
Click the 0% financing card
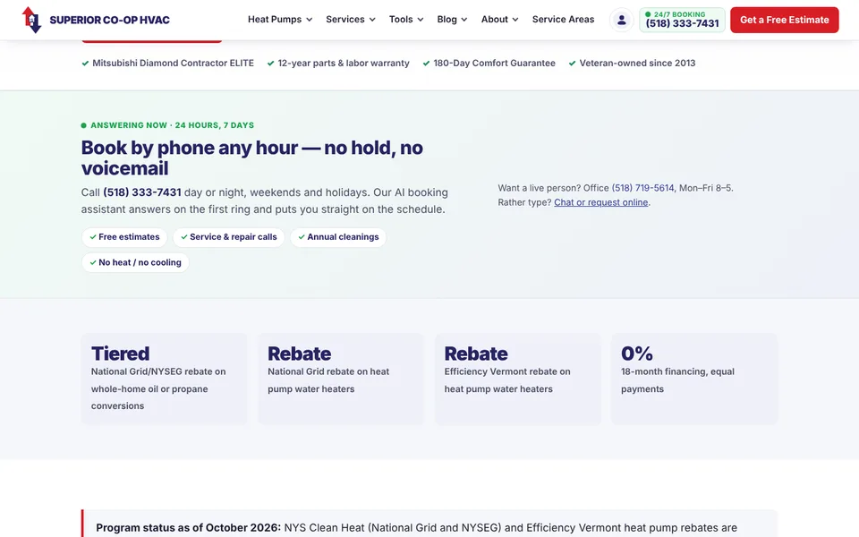pos(694,379)
